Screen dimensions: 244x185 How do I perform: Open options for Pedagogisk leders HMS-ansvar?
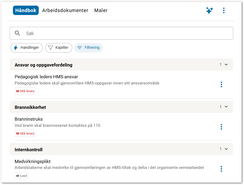221,84
